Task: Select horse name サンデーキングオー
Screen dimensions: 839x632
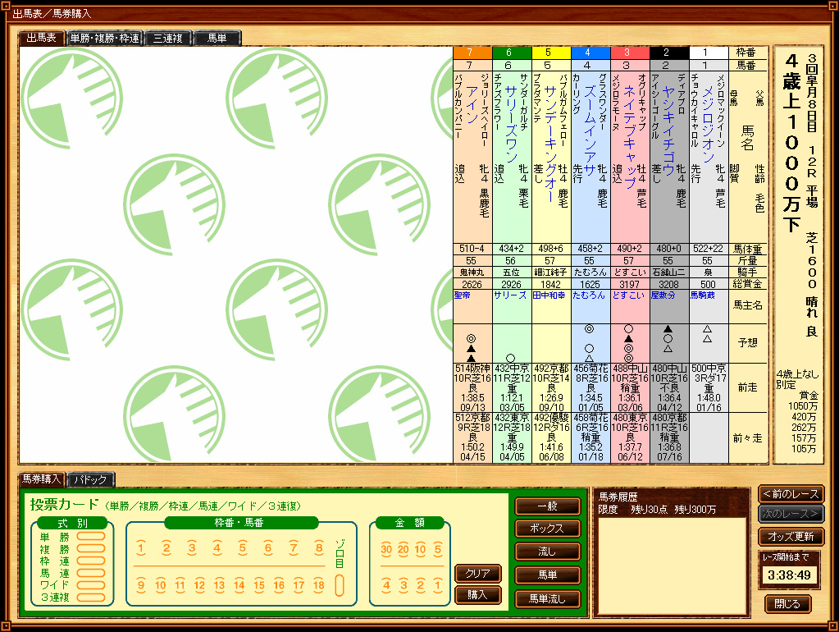Action: click(x=550, y=144)
